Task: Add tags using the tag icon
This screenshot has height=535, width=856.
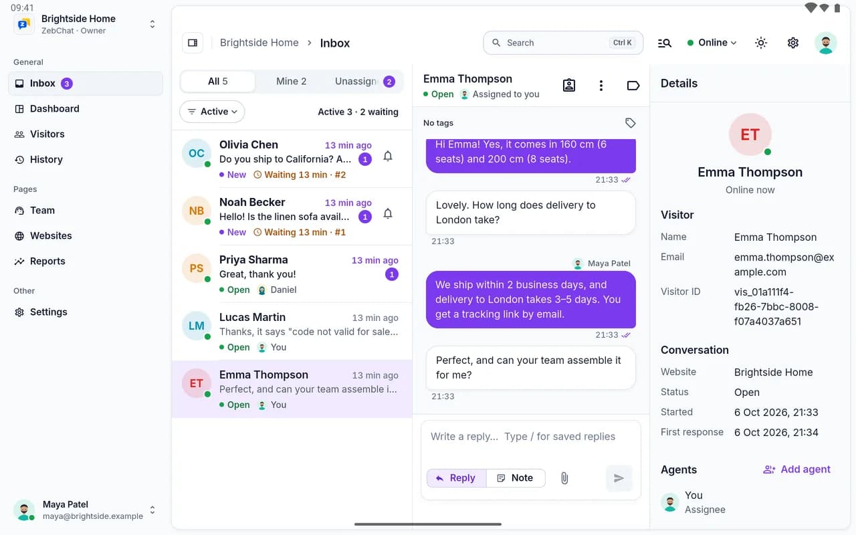Action: point(630,123)
